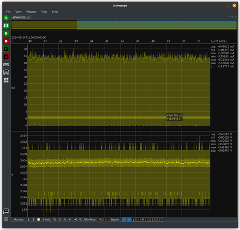This screenshot has height=230, width=240.
Task: Click the '+946.786 µA' hover readout label
Action: pyautogui.click(x=174, y=115)
